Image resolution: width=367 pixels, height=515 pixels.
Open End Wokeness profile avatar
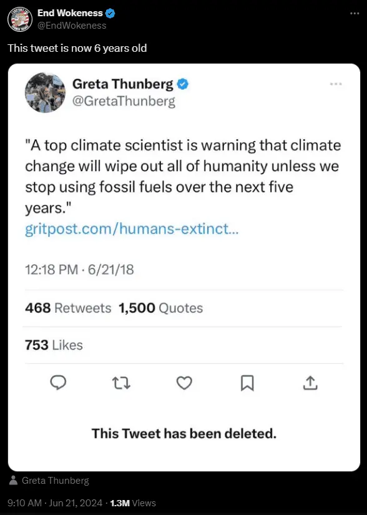[19, 19]
